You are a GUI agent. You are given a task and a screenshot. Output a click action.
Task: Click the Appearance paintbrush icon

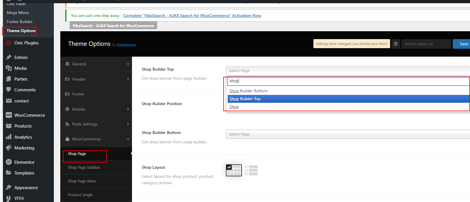point(9,188)
